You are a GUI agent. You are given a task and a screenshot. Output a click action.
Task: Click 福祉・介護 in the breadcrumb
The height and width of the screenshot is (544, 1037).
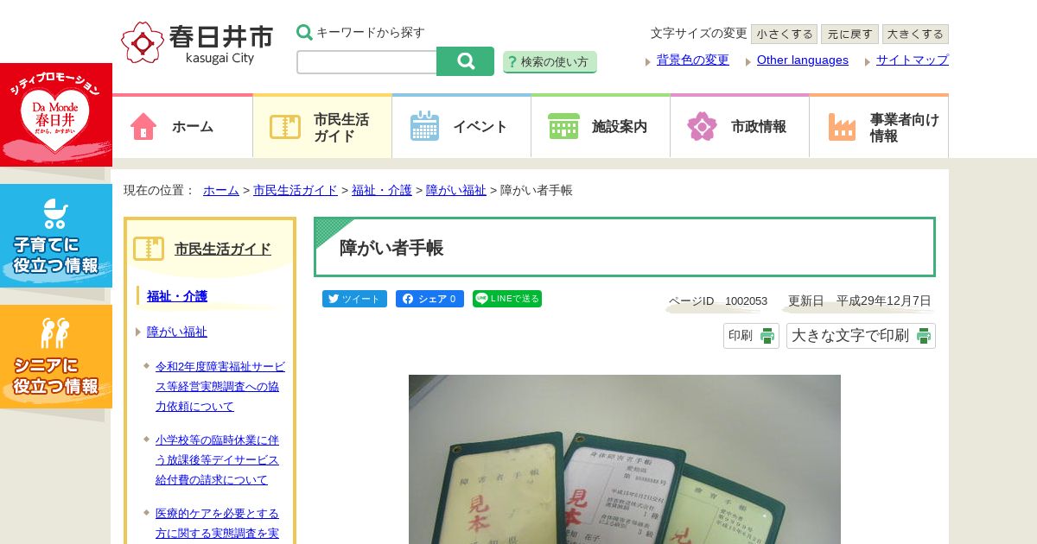(x=382, y=190)
